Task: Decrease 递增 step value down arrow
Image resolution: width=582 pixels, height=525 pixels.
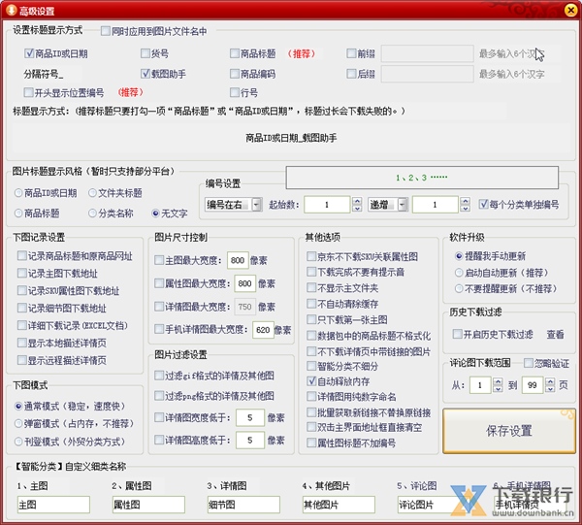Action: [466, 209]
